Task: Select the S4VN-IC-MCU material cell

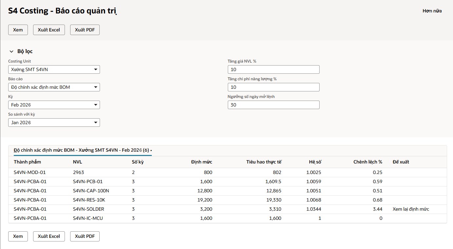Action: tap(88, 218)
